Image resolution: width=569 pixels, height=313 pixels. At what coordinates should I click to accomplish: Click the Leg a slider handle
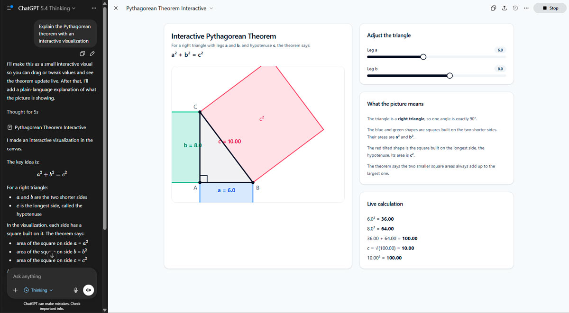(x=423, y=57)
